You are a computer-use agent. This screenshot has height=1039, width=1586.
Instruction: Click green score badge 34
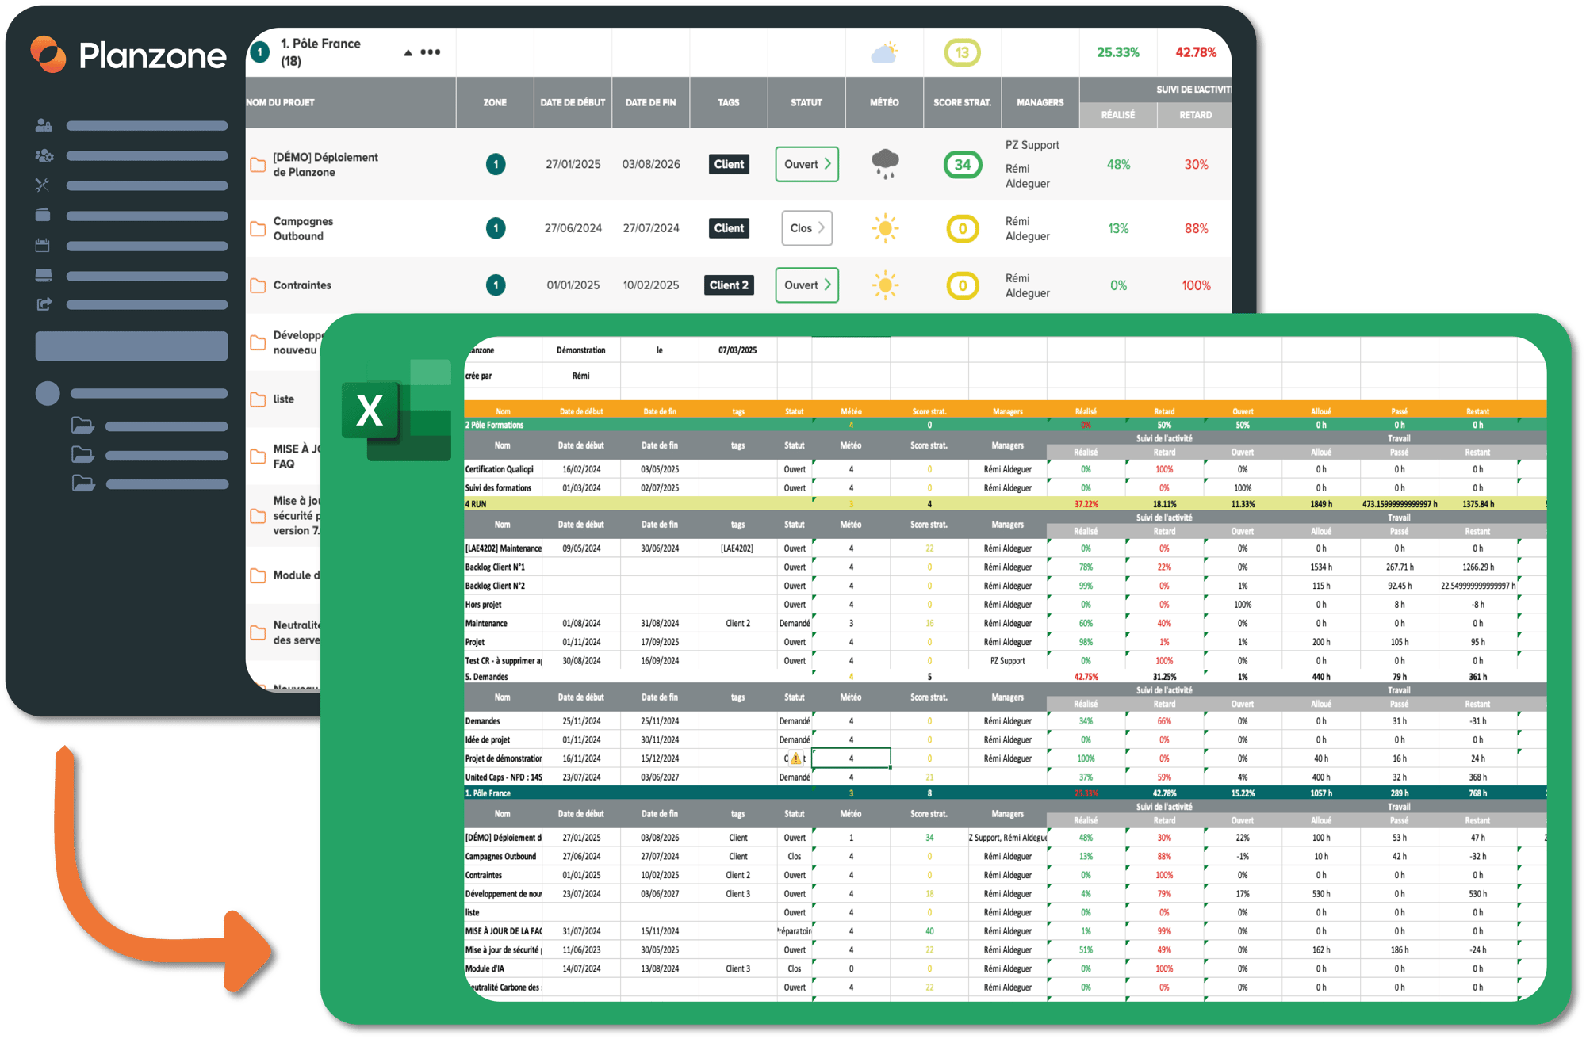click(963, 165)
